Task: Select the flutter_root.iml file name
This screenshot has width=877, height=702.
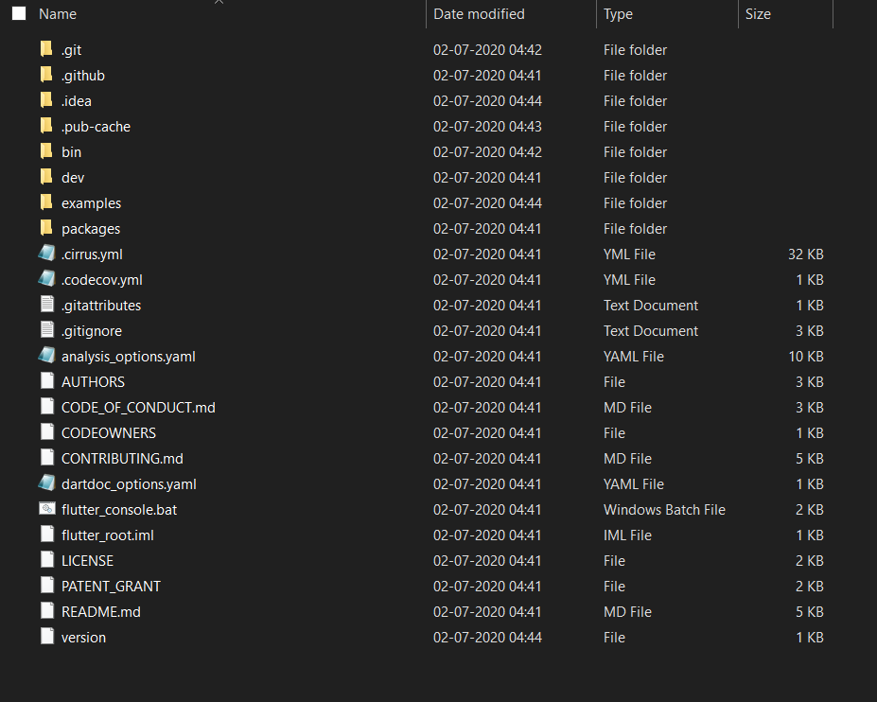Action: pyautogui.click(x=108, y=535)
